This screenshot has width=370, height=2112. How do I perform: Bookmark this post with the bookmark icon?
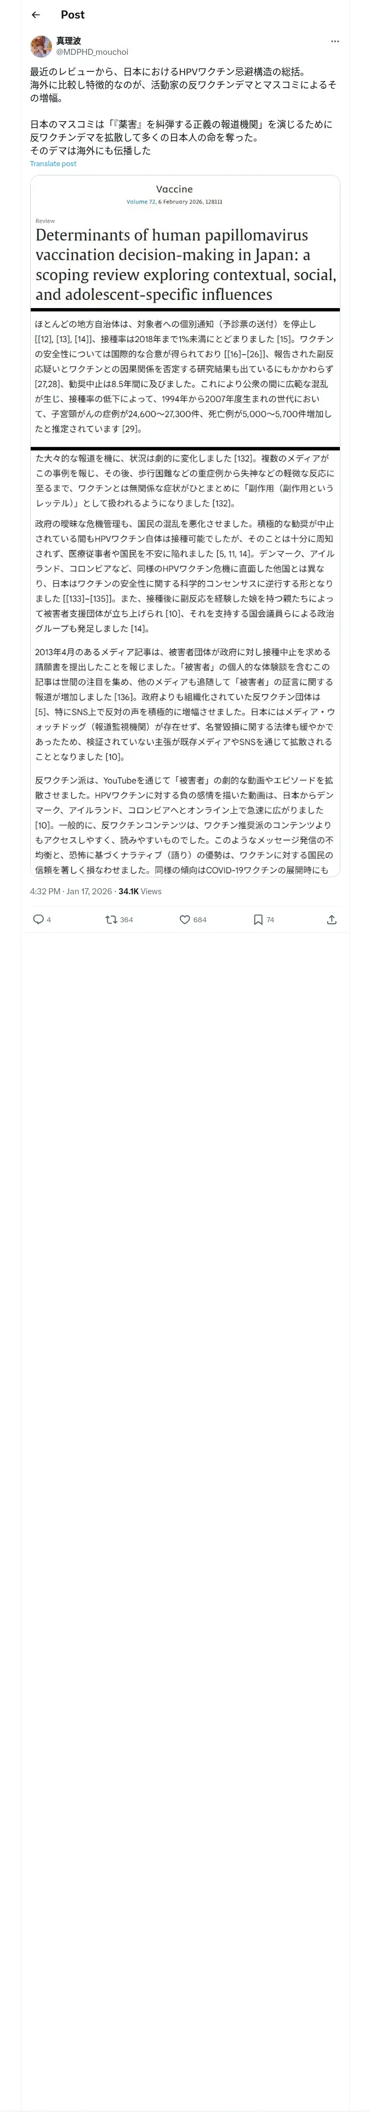[258, 919]
